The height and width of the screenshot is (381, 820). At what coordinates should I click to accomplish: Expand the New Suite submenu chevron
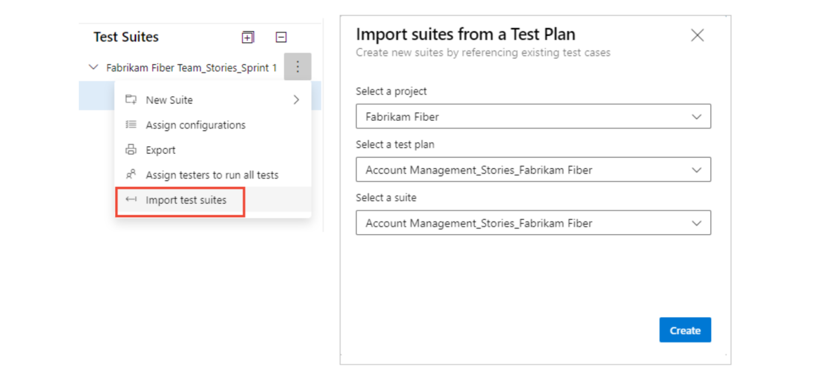pyautogui.click(x=296, y=100)
